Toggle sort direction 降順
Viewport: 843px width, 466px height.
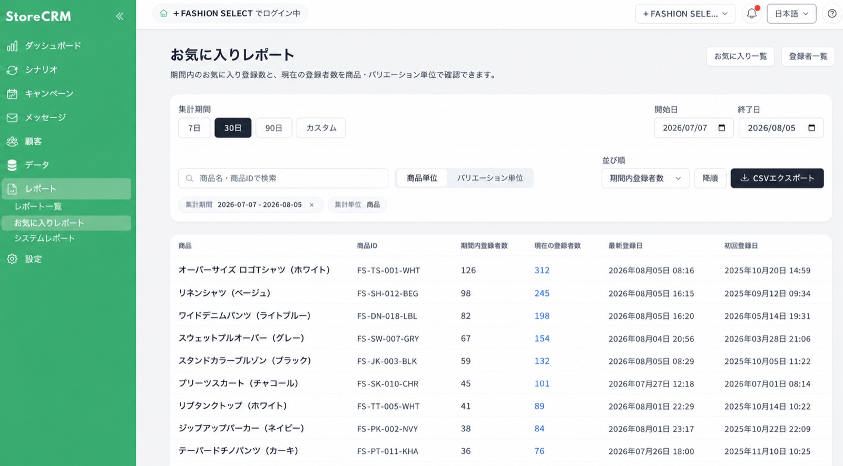pyautogui.click(x=710, y=178)
